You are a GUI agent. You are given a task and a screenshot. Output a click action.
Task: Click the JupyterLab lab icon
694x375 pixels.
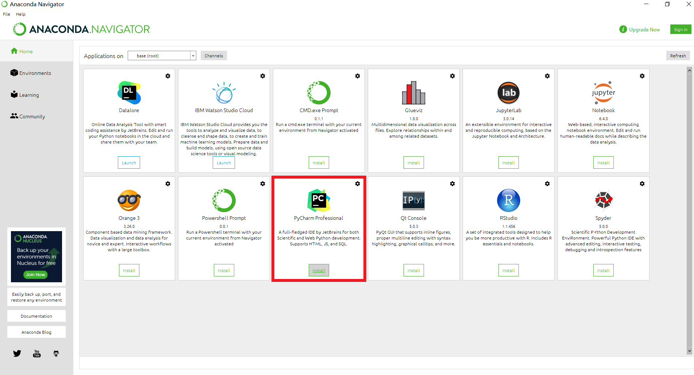pos(509,93)
